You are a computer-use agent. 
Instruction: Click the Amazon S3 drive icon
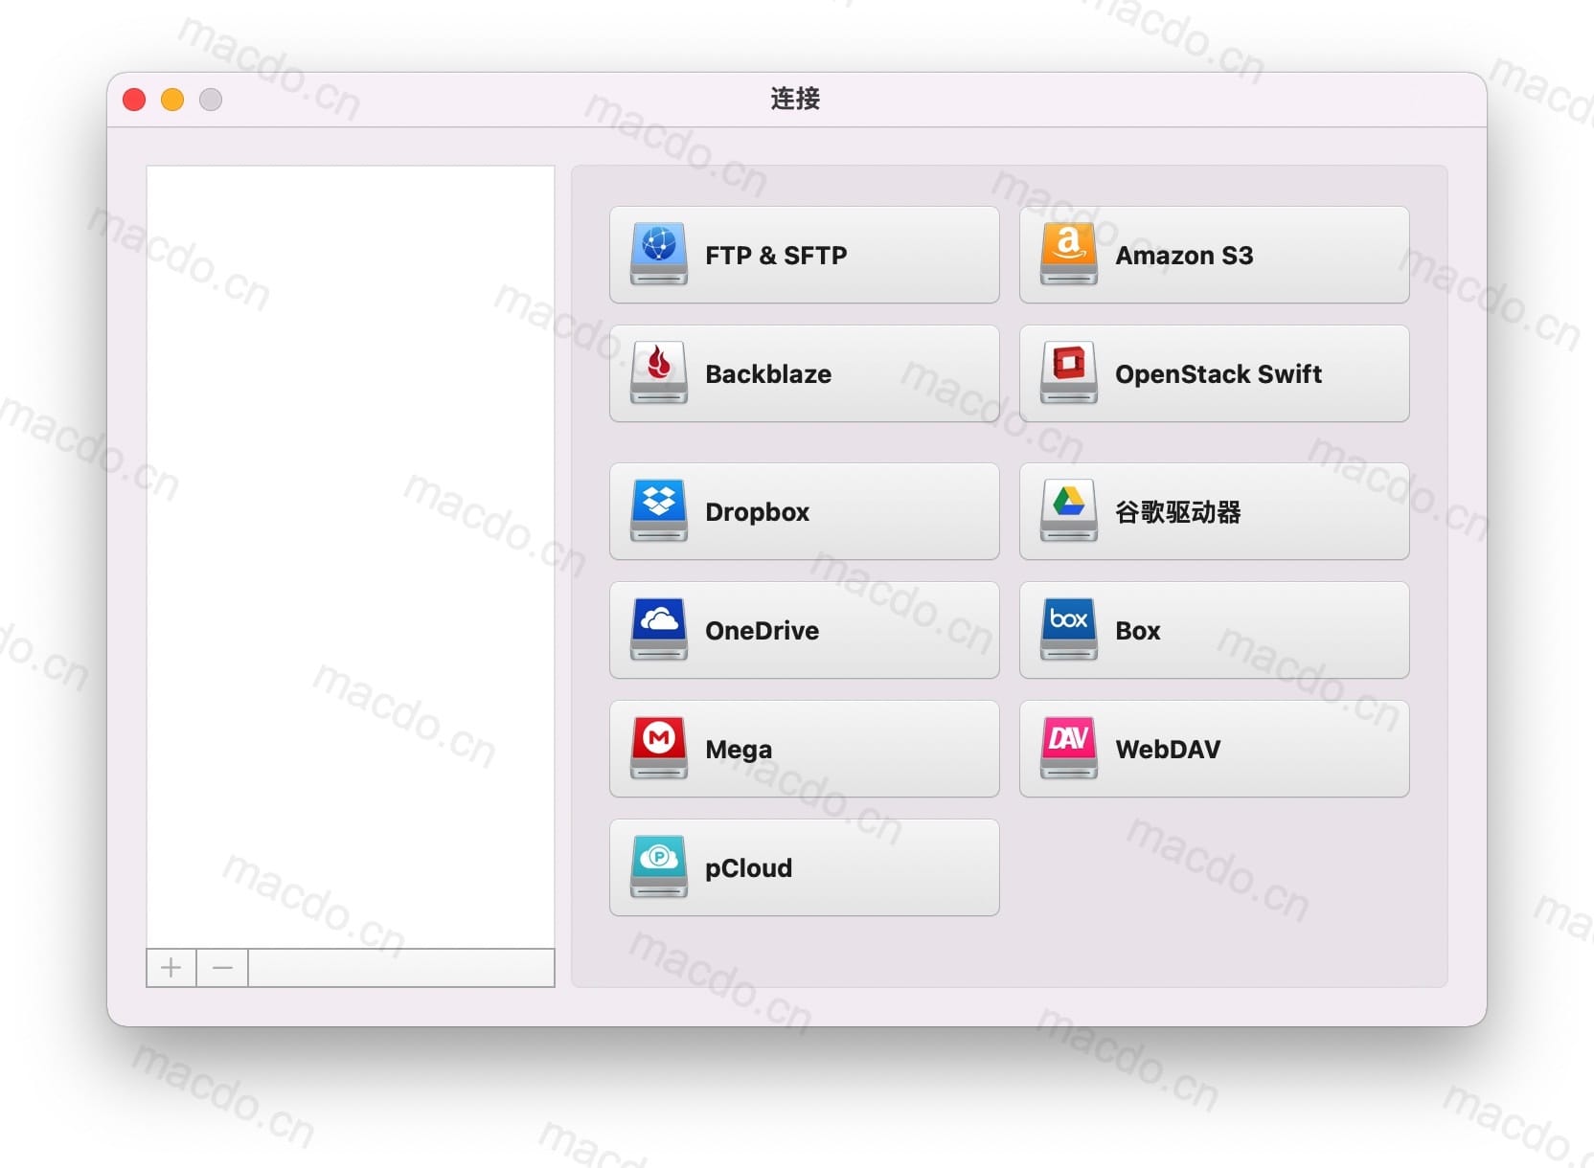[x=1069, y=255]
